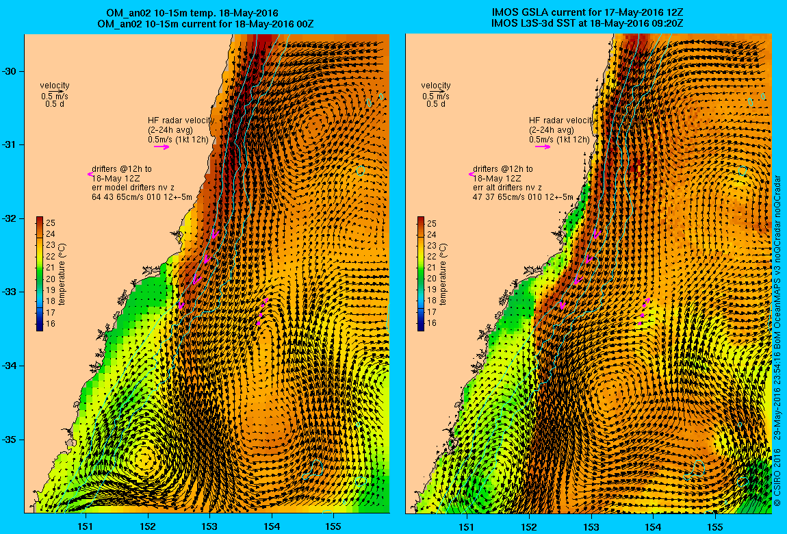Click 'err model drifters nv z' text
Viewport: 787px width, 534px height.
133,188
